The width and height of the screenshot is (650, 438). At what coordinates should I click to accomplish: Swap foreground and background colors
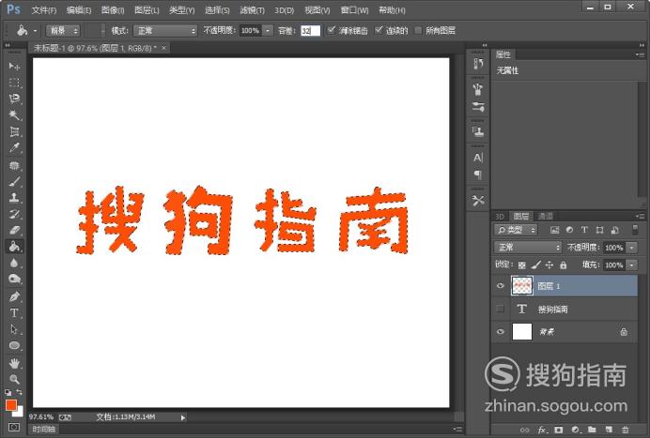tap(19, 392)
